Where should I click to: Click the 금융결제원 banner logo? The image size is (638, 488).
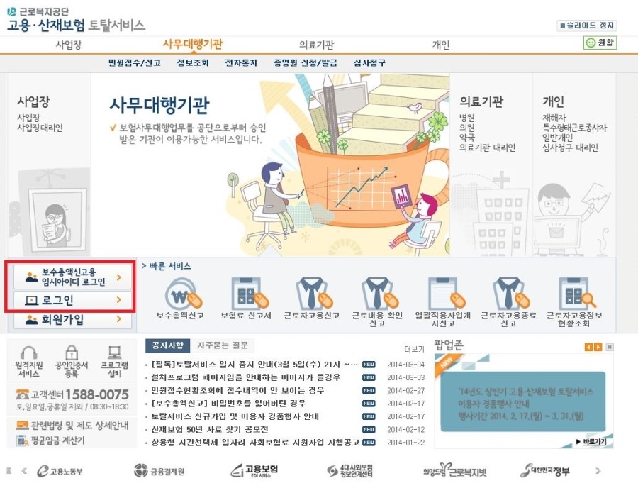[159, 471]
